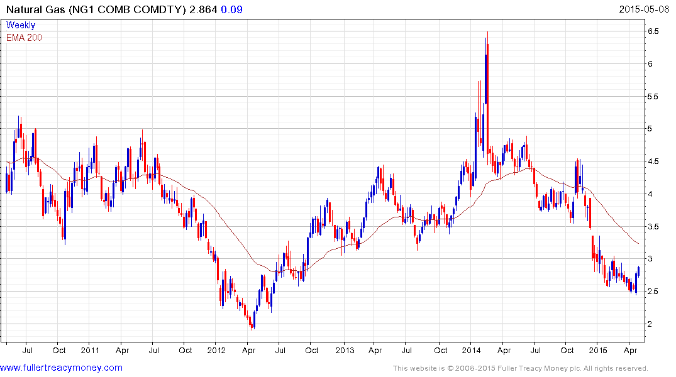The image size is (676, 377).
Task: Click the 2013 year label on axis
Action: tap(345, 350)
